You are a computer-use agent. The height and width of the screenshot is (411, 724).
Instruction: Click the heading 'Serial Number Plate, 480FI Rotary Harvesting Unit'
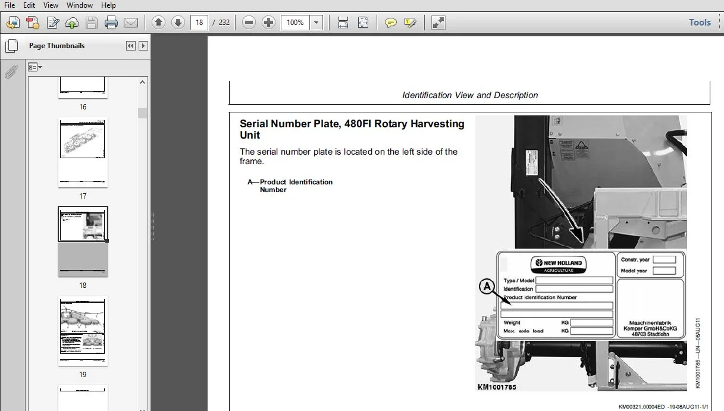[352, 129]
